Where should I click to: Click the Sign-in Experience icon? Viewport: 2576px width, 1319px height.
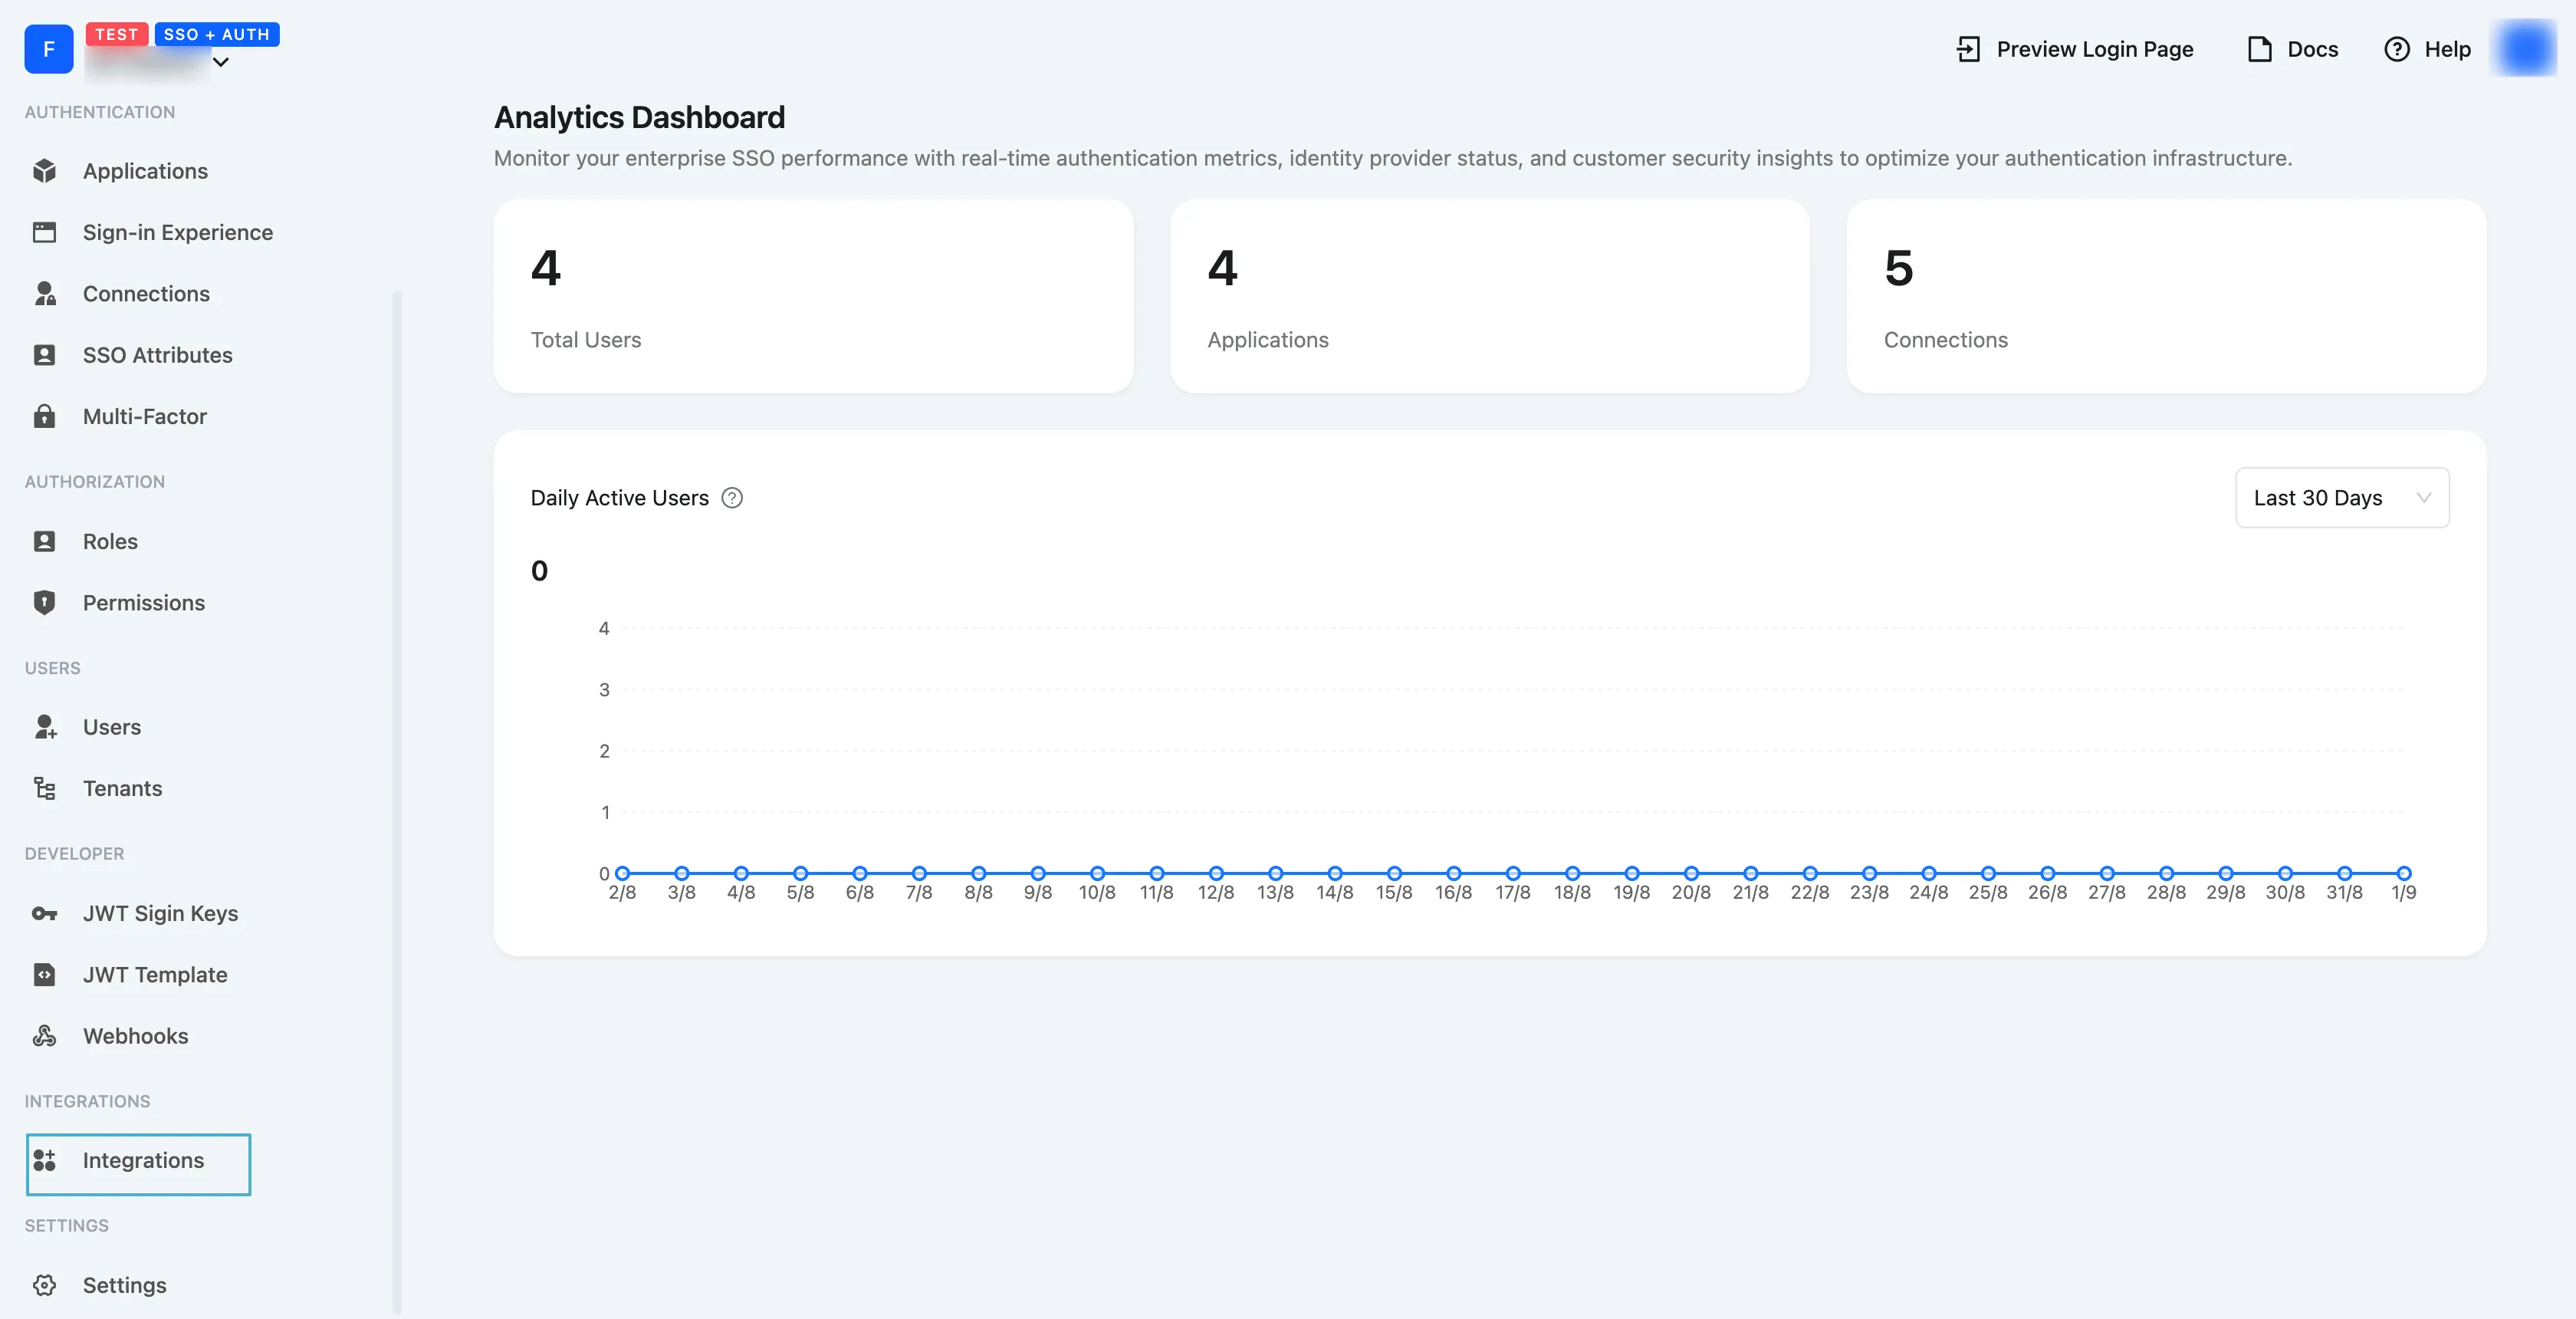45,231
